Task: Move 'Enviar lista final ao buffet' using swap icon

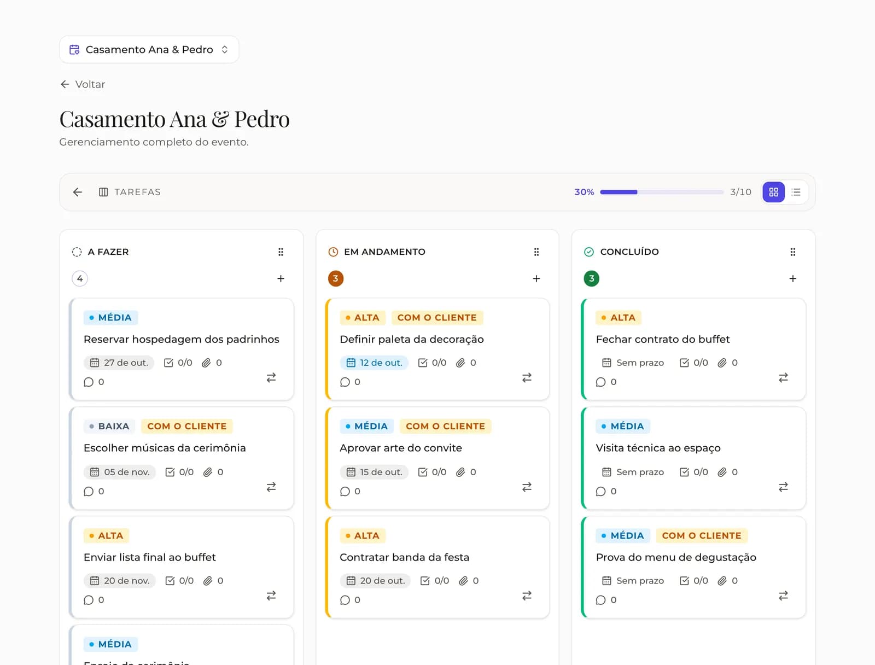Action: tap(271, 596)
